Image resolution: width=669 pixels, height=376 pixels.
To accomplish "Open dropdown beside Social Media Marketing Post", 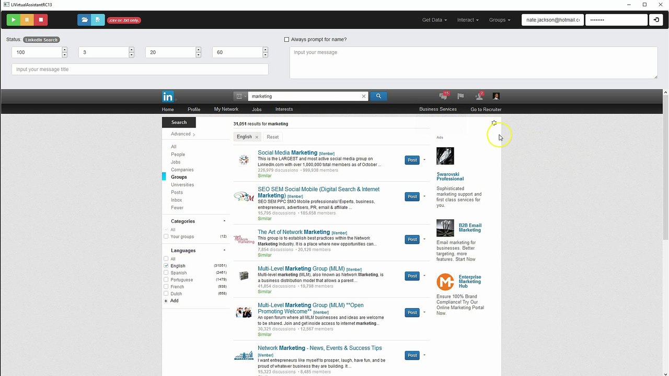I will coord(424,160).
